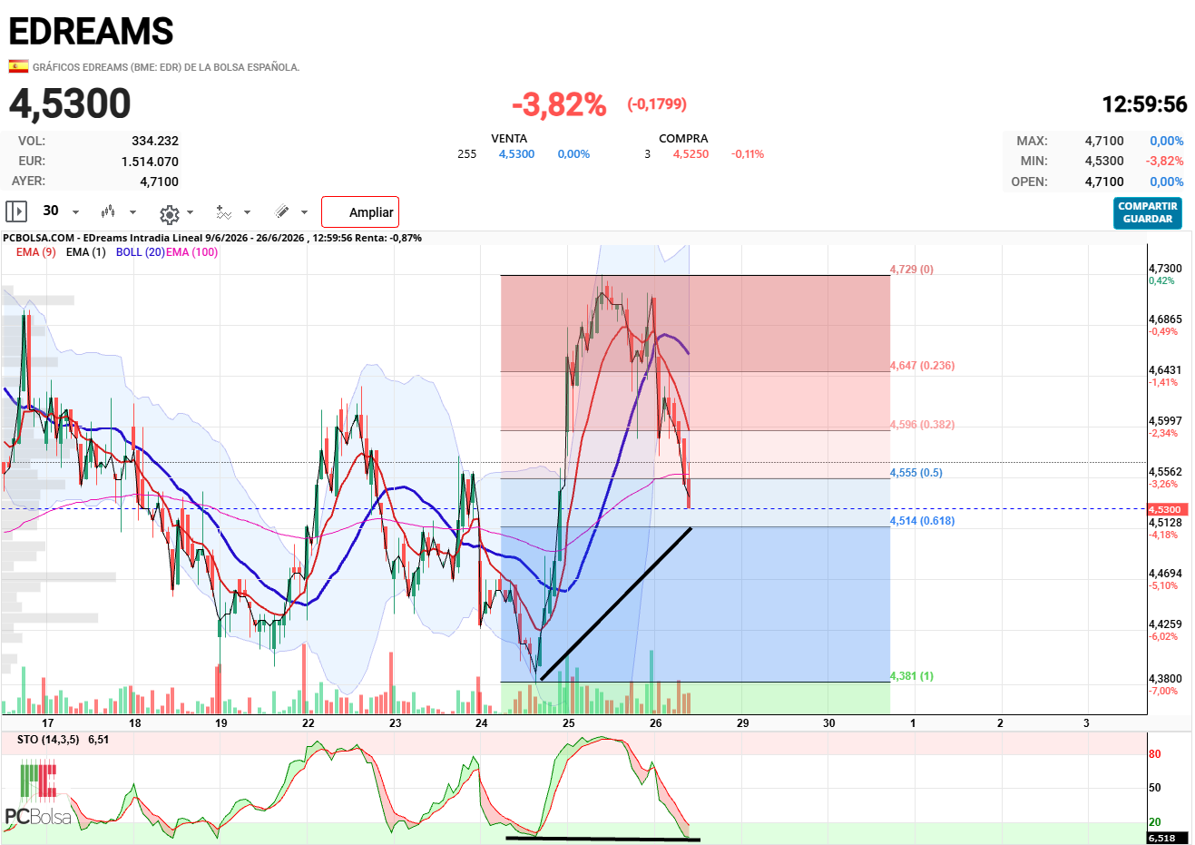The height and width of the screenshot is (845, 1195).
Task: Click the Spanish flag icon
Action: coord(18,66)
